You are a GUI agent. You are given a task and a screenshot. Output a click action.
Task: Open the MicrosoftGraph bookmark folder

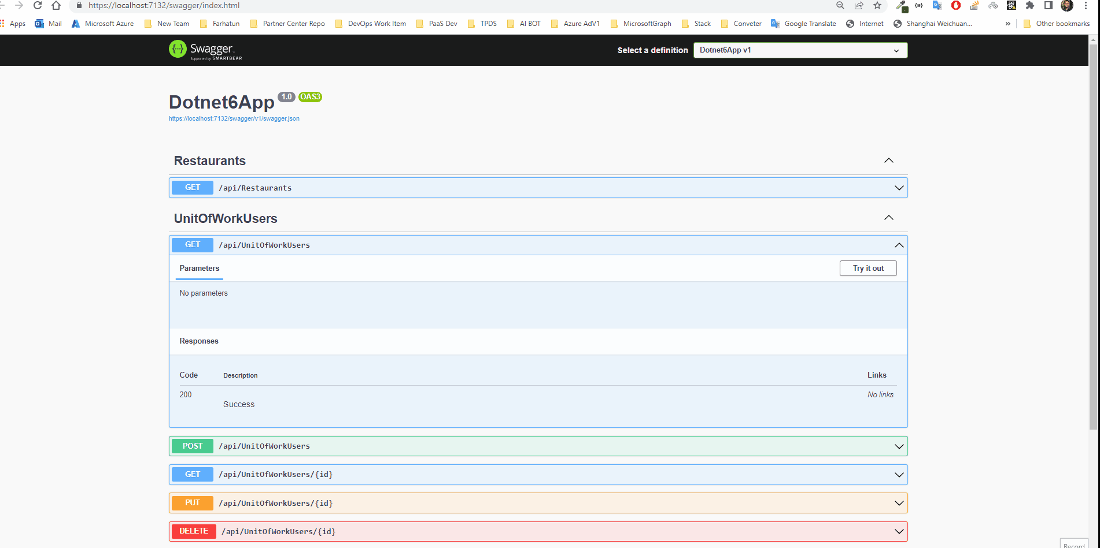point(641,24)
